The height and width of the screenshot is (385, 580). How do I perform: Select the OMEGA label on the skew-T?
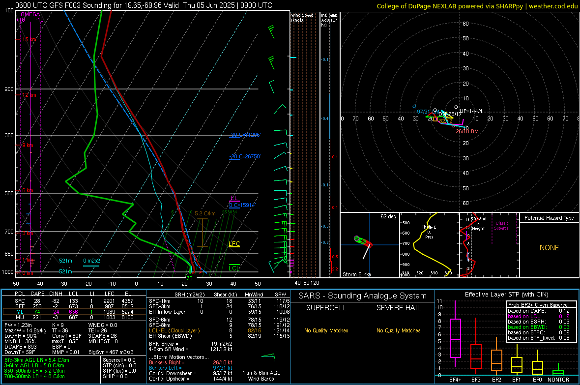(x=30, y=14)
